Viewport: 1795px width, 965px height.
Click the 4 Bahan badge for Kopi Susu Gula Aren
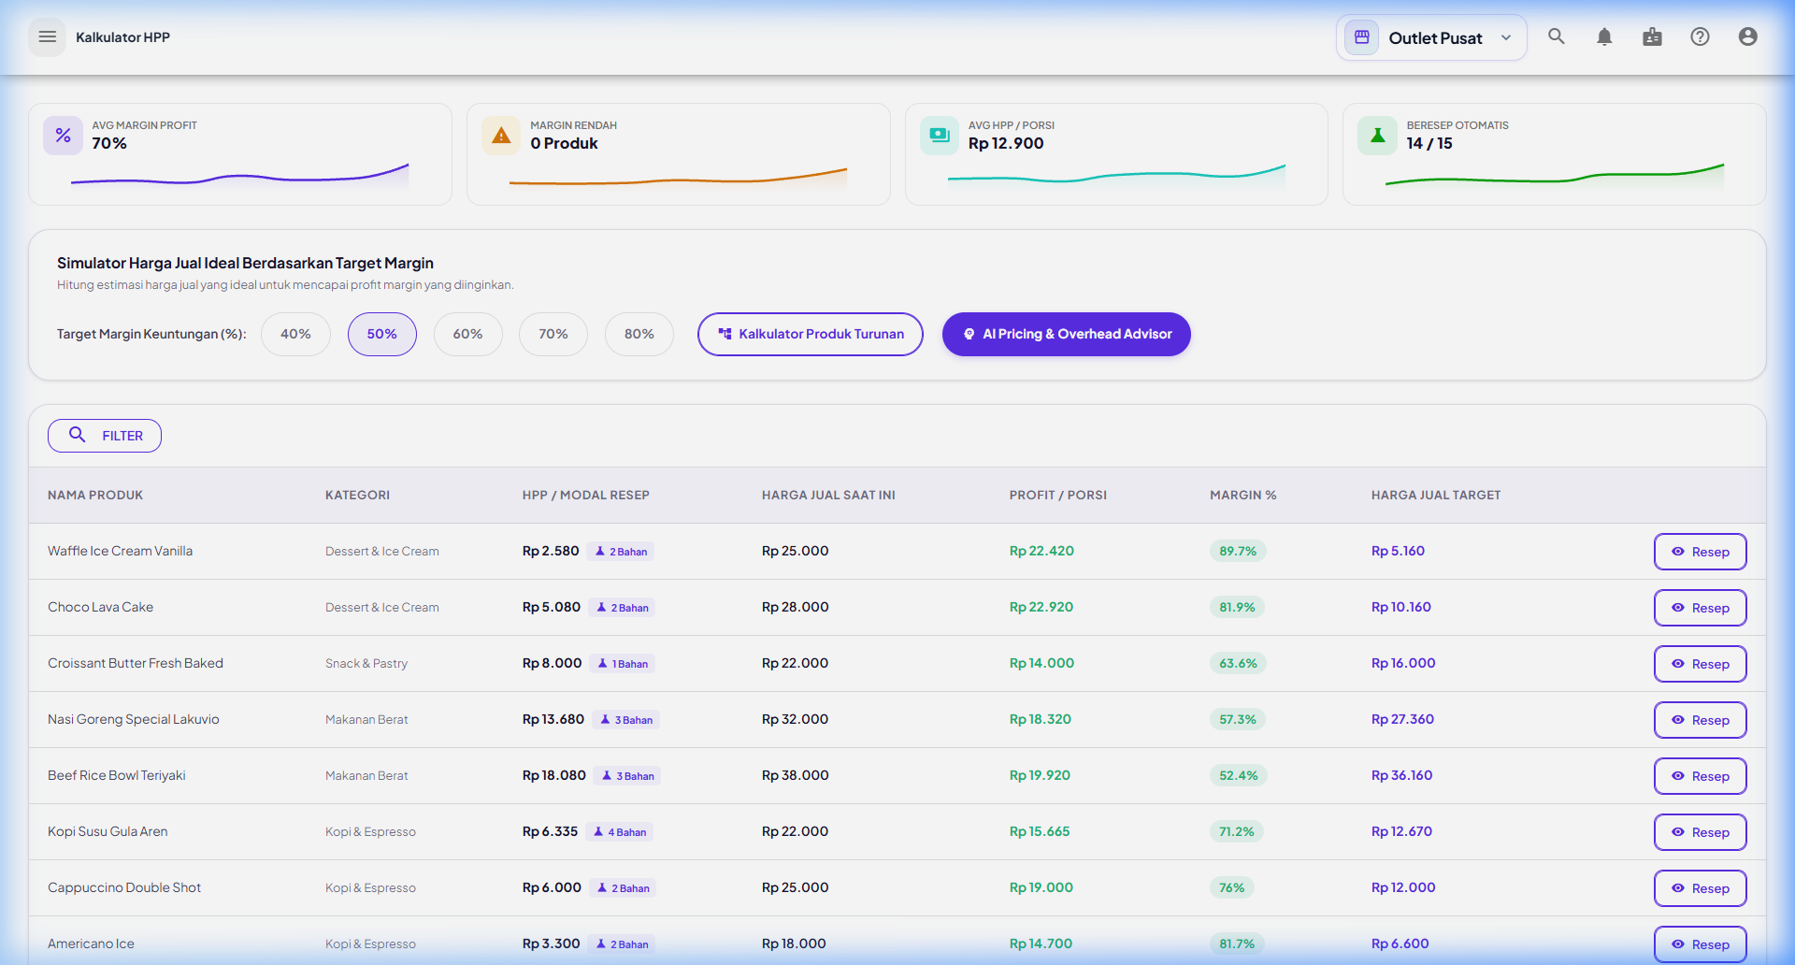[621, 832]
